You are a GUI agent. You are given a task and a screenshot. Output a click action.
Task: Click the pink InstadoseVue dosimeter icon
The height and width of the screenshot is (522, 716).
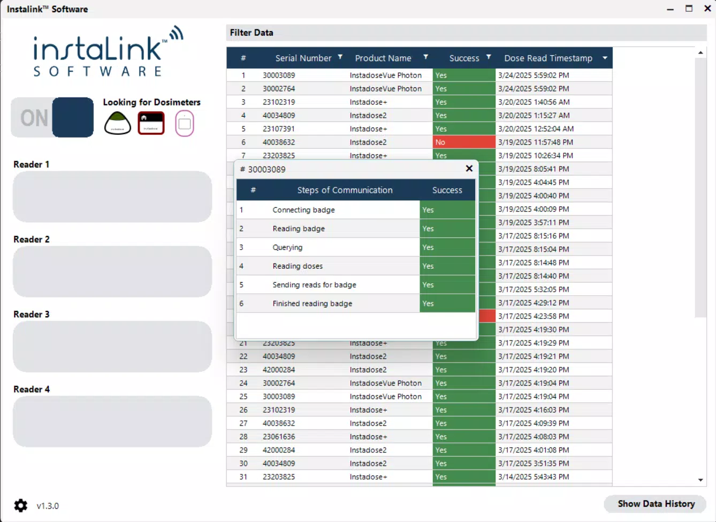185,124
